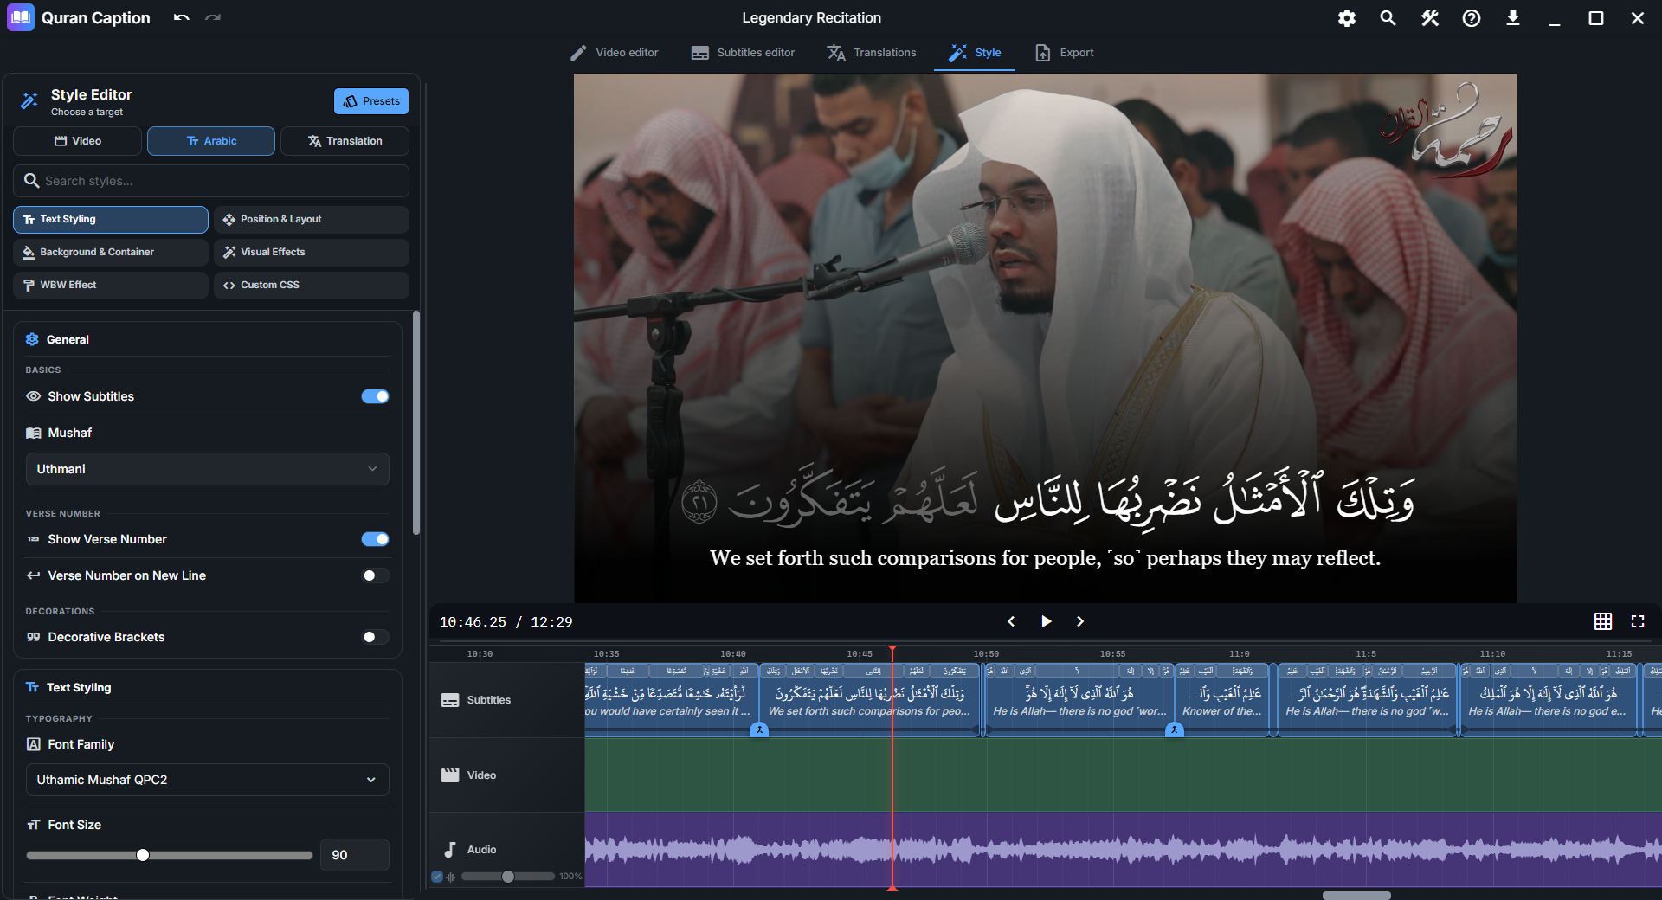Image resolution: width=1662 pixels, height=900 pixels.
Task: Open the Presets button
Action: 371,101
